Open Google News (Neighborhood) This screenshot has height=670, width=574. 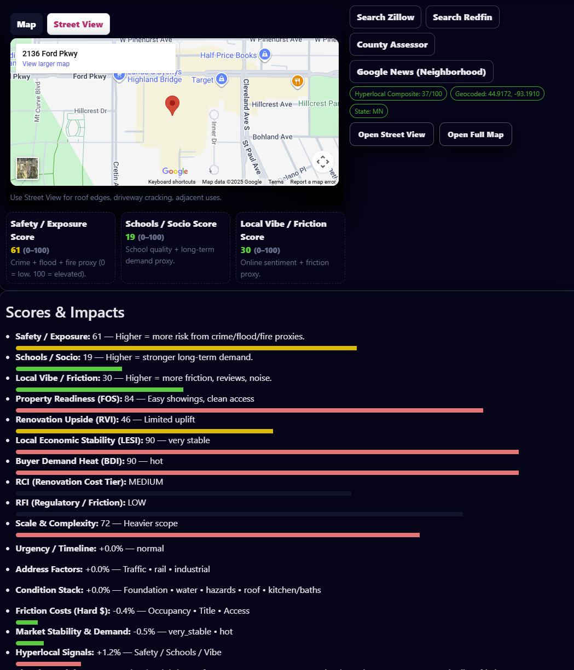click(421, 72)
